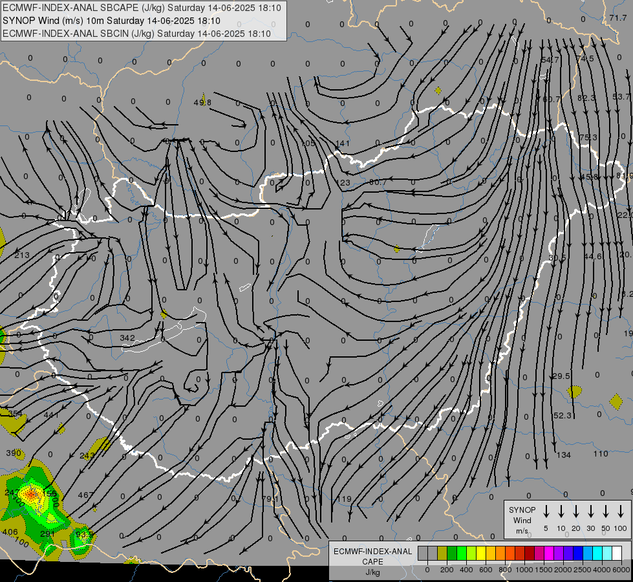Viewport: 633px width, 582px height.
Task: Click the 10 m/s wind arrow in legend
Action: (x=561, y=512)
